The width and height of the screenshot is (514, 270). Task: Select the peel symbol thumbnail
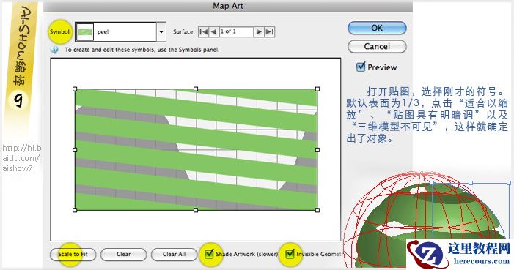pos(85,32)
